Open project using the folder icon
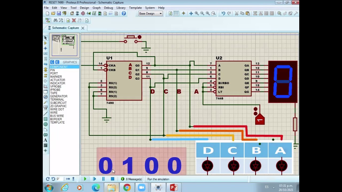This screenshot has width=342, height=192. pos(53,13)
